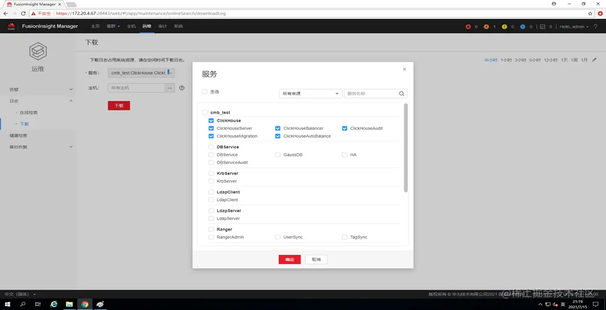Select the 1小时 time range
The image size is (606, 310).
506,60
